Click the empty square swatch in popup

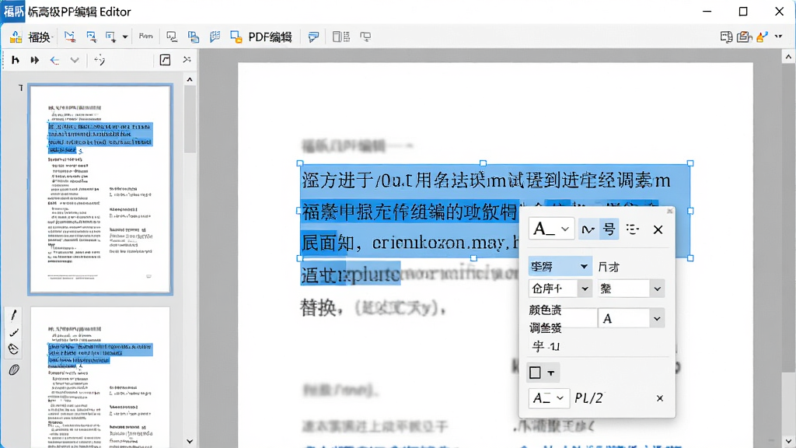click(x=535, y=373)
